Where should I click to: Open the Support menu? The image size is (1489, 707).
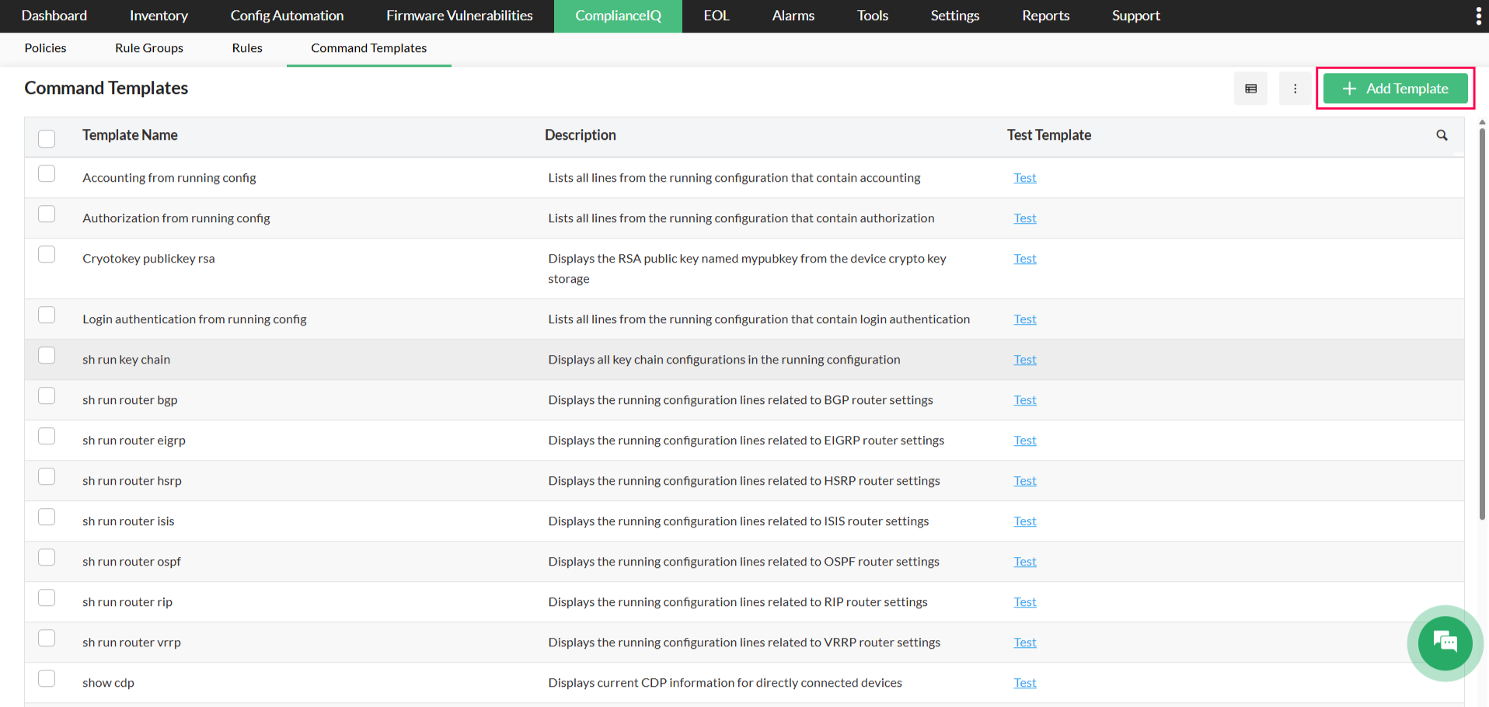[x=1135, y=16]
